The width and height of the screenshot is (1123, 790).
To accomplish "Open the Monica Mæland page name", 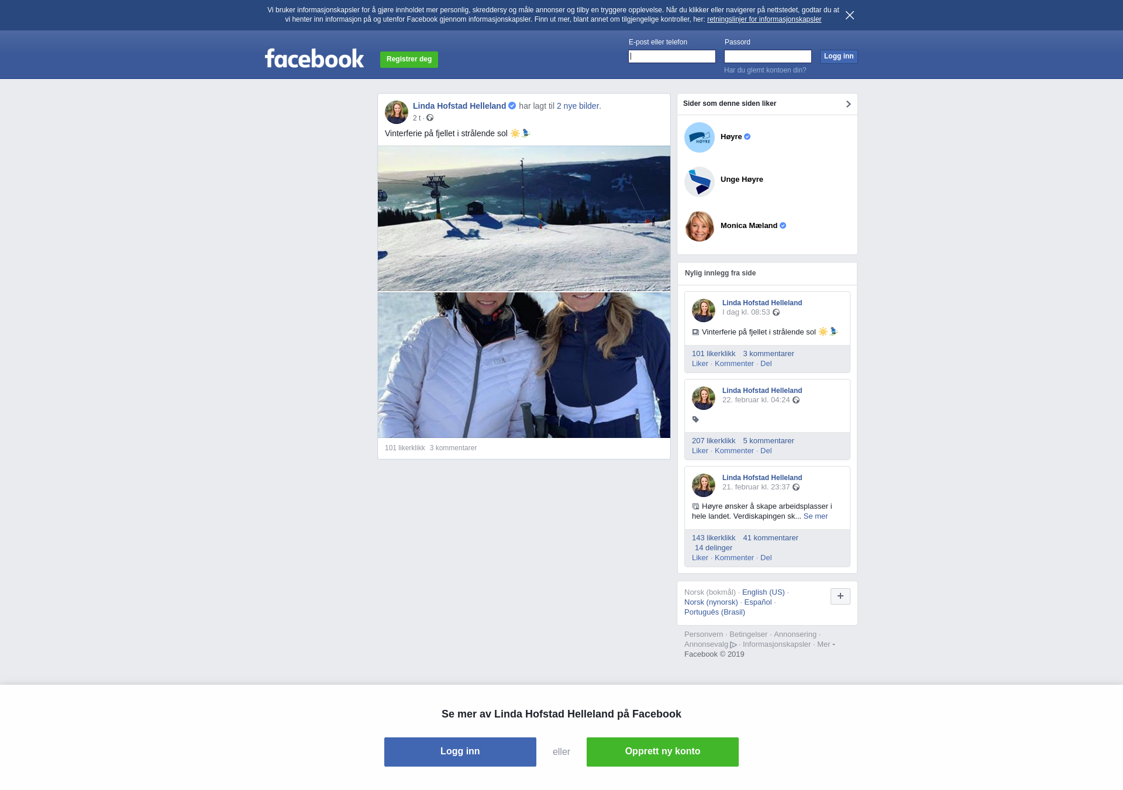I will tap(749, 226).
